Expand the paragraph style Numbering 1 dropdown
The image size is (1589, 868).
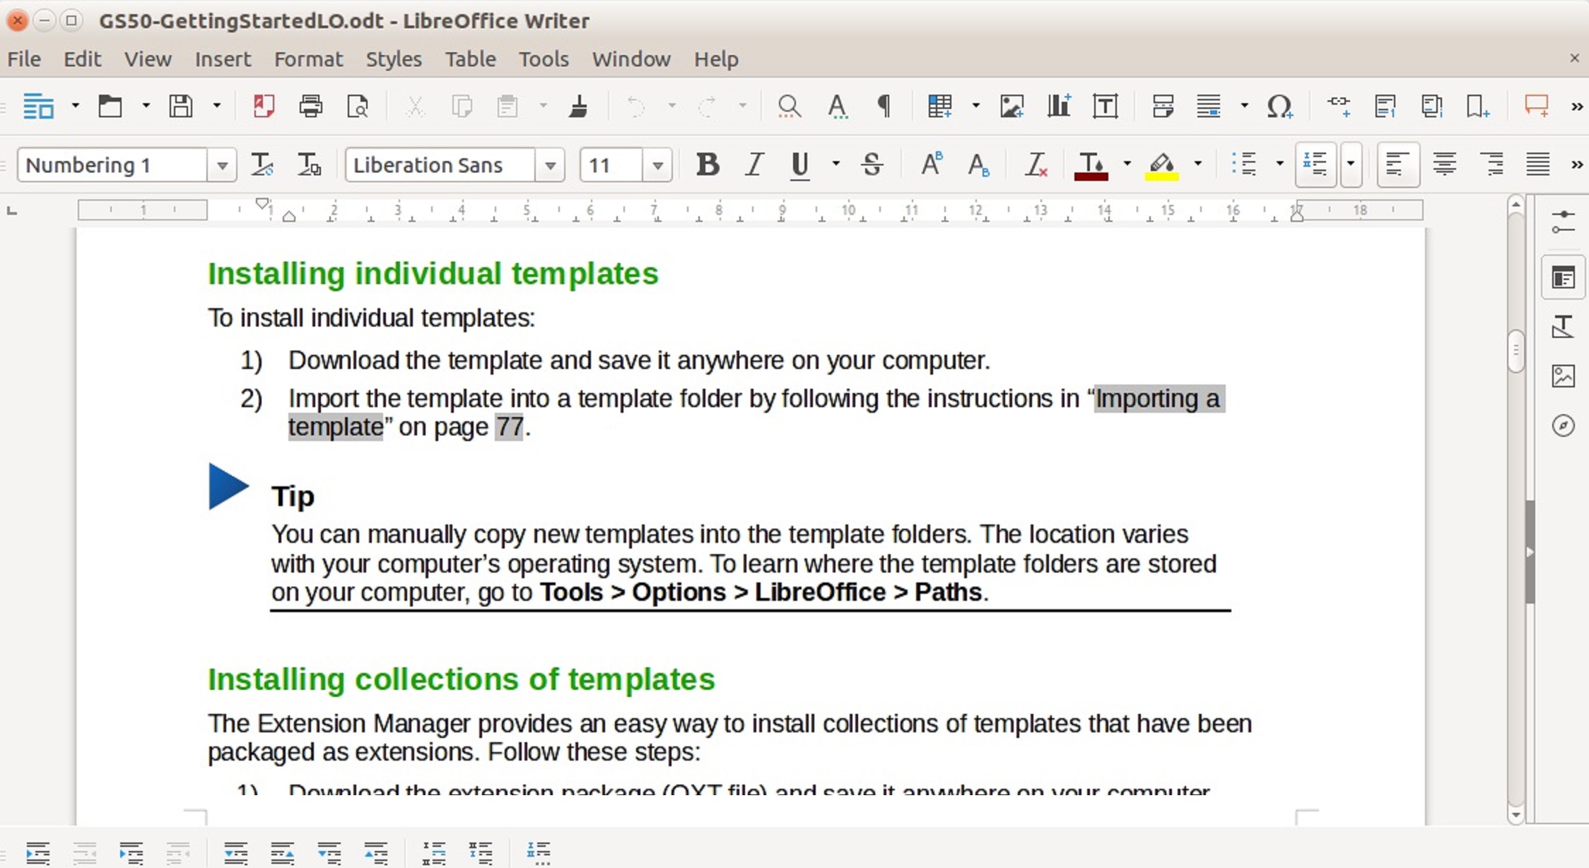point(222,165)
